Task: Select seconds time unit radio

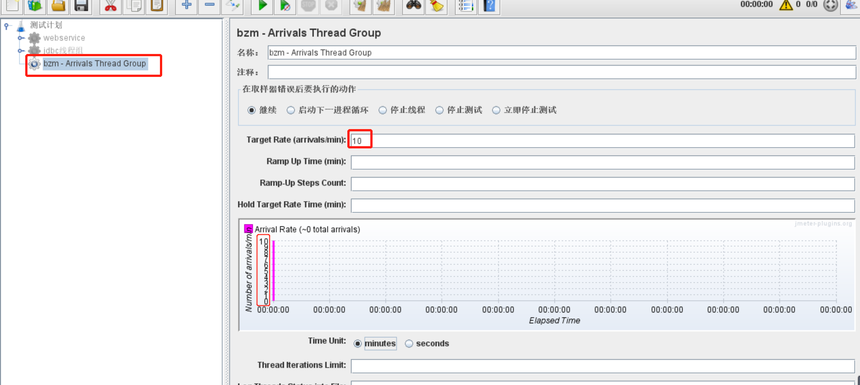Action: [409, 344]
